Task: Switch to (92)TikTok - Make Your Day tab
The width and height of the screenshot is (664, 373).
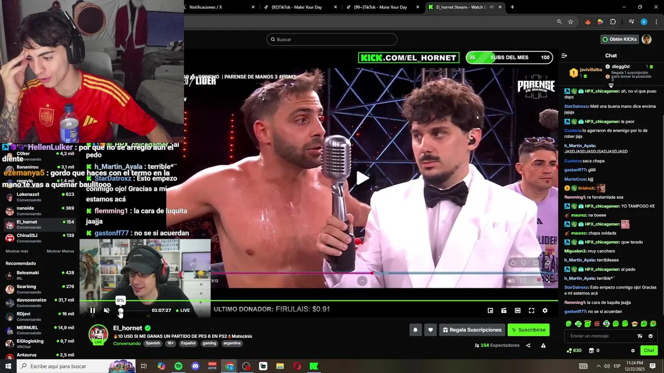Action: 301,7
